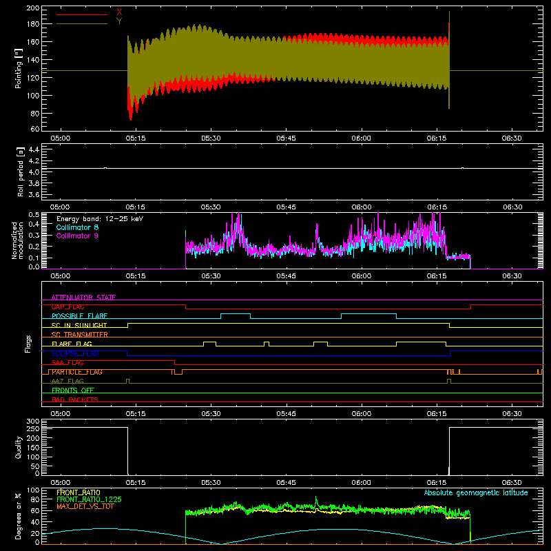
Task: Select the POSSIBLE_FLARE flag label
Action: click(79, 316)
